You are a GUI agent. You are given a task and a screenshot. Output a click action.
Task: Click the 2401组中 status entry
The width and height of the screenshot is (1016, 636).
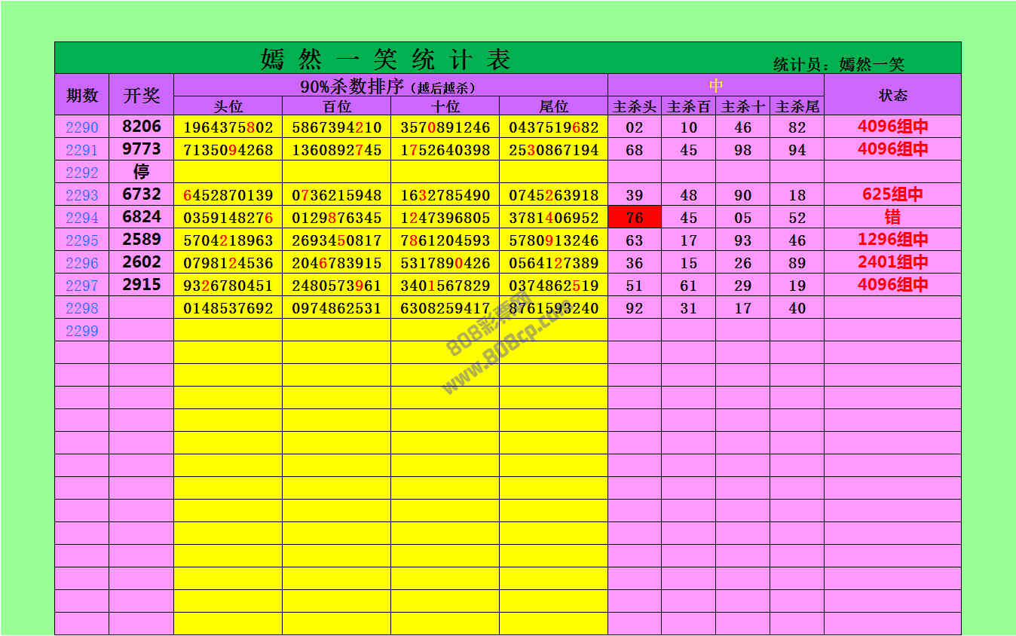[x=892, y=262]
